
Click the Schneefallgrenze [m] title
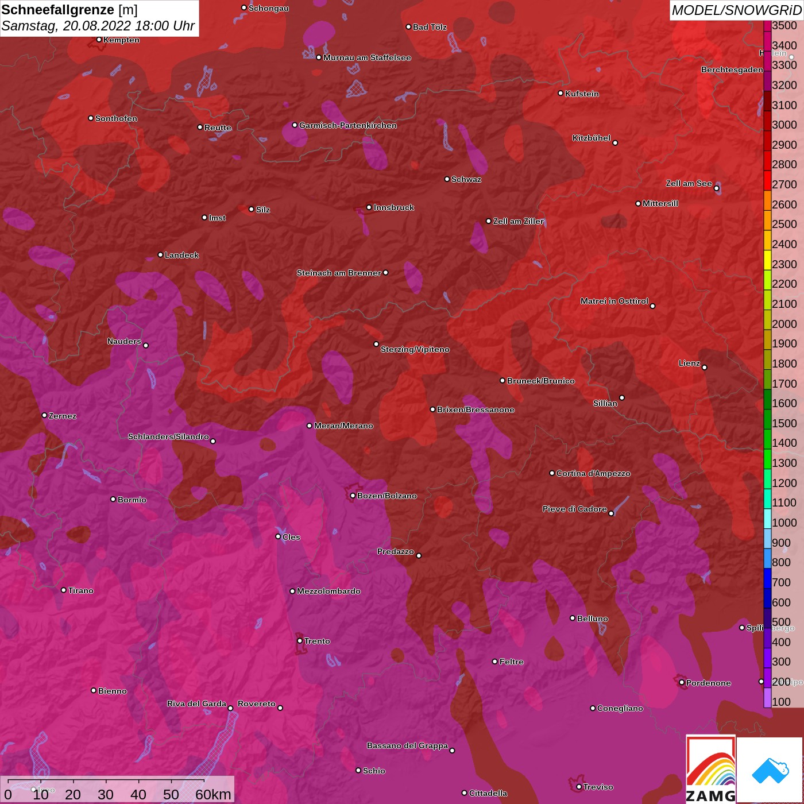coord(69,10)
